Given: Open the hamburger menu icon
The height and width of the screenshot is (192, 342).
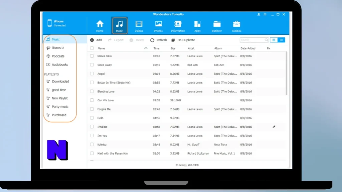Looking at the screenshot, I should pyautogui.click(x=265, y=14).
